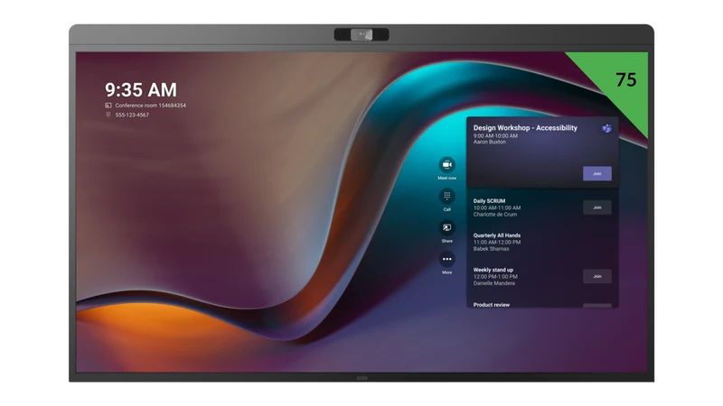The image size is (723, 406).
Task: Open the Call dial pad icon
Action: 446,196
